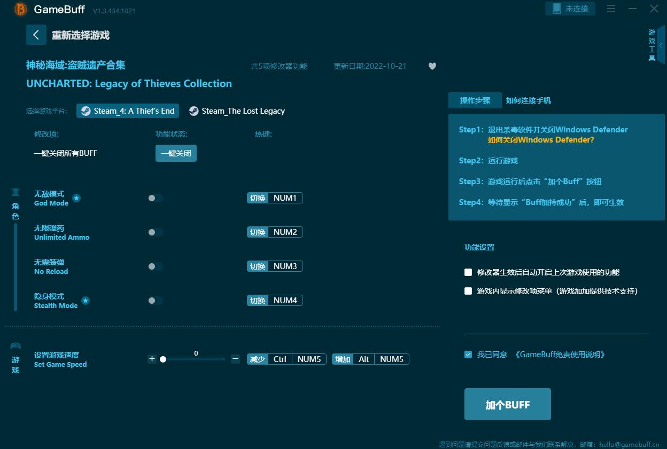Switch to 操作步骤 tab
The image size is (667, 449).
475,100
